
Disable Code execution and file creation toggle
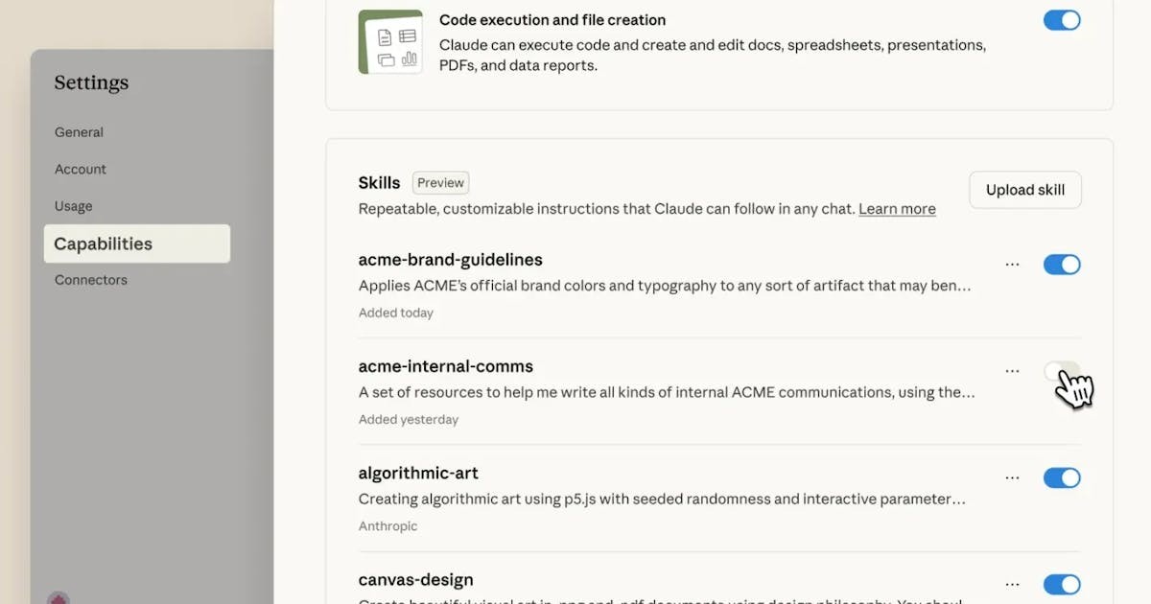[1062, 20]
